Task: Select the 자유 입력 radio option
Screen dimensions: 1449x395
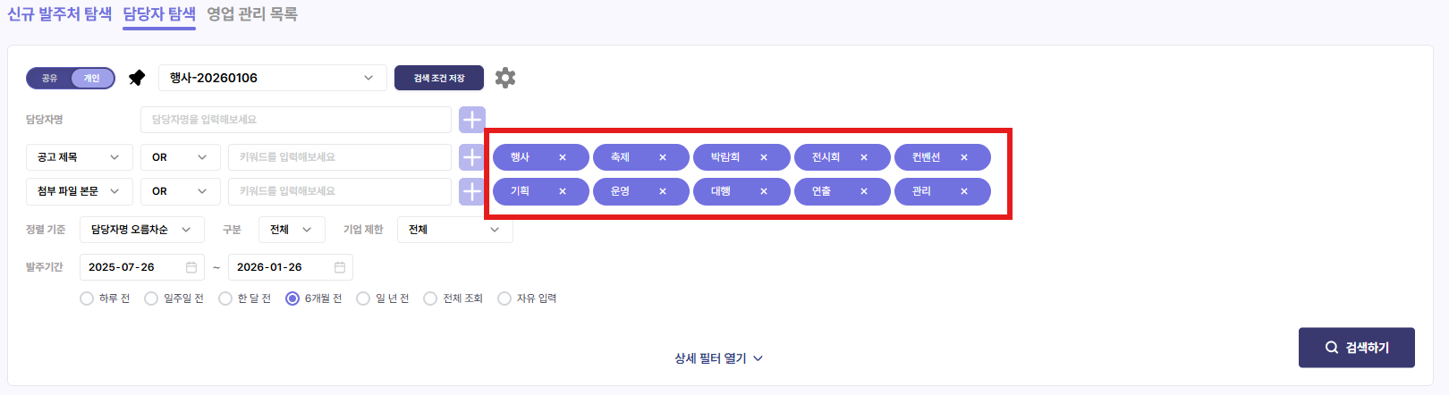Action: 504,298
